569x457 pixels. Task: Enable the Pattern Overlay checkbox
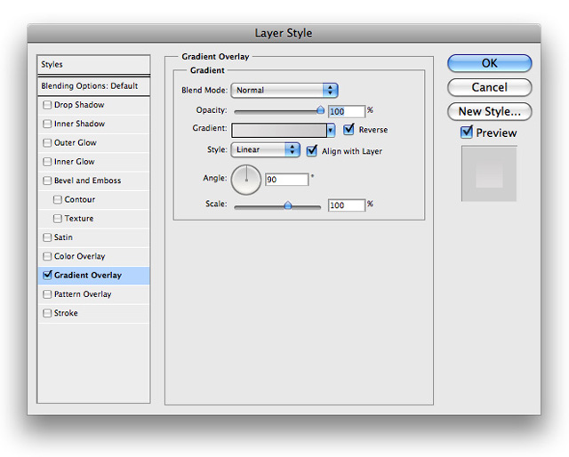(47, 294)
